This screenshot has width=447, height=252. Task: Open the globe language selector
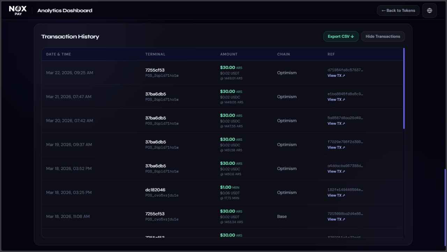(x=430, y=10)
